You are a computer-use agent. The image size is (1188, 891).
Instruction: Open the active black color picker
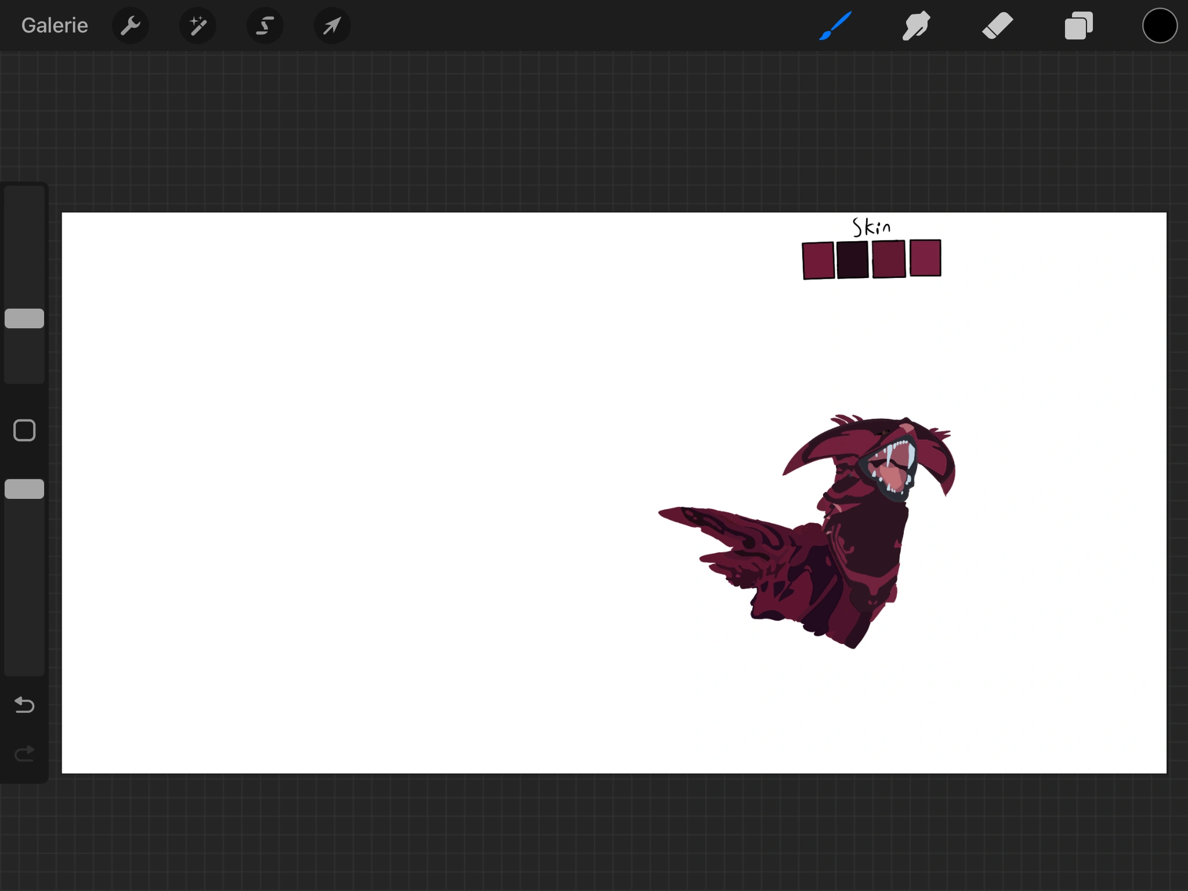tap(1160, 26)
